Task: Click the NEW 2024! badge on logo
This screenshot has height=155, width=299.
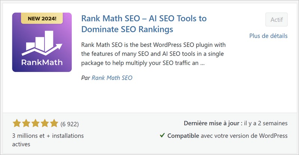Action: (42, 18)
